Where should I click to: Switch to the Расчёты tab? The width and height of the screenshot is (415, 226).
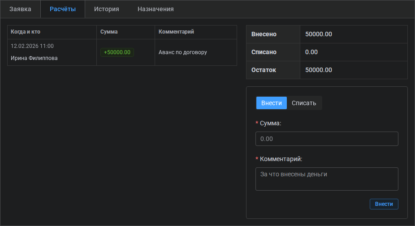63,9
